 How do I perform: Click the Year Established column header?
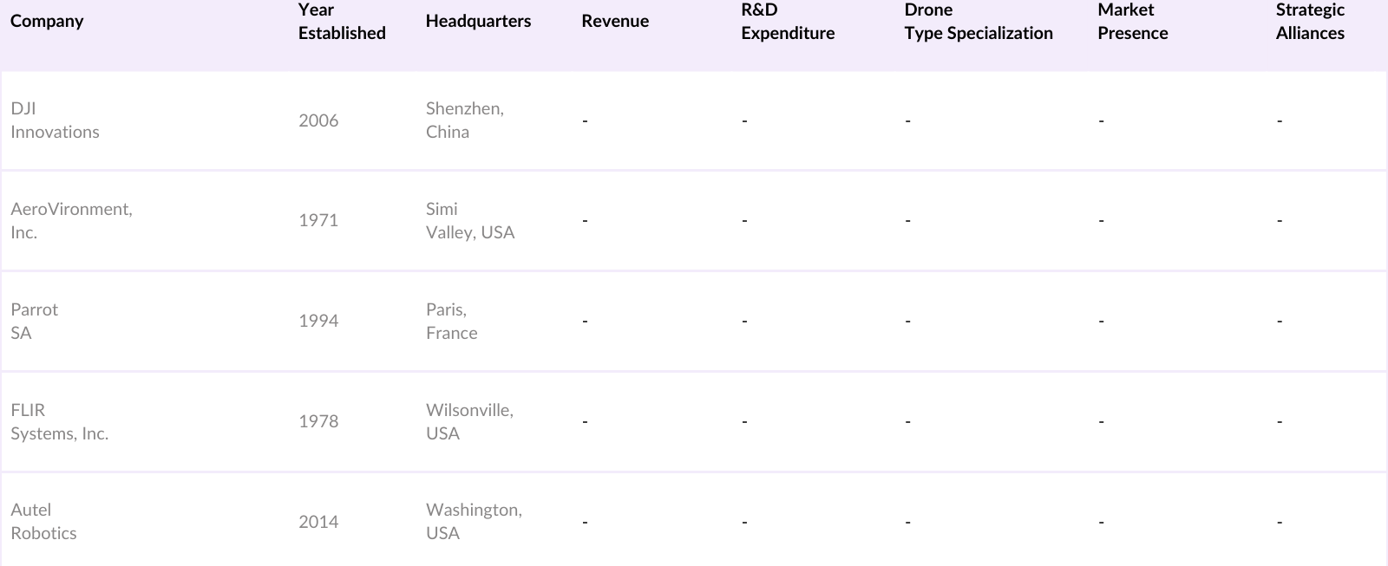pos(342,22)
